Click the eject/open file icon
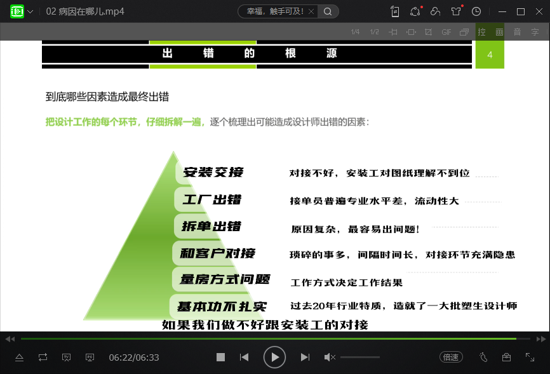The height and width of the screenshot is (374, 550). pos(19,357)
